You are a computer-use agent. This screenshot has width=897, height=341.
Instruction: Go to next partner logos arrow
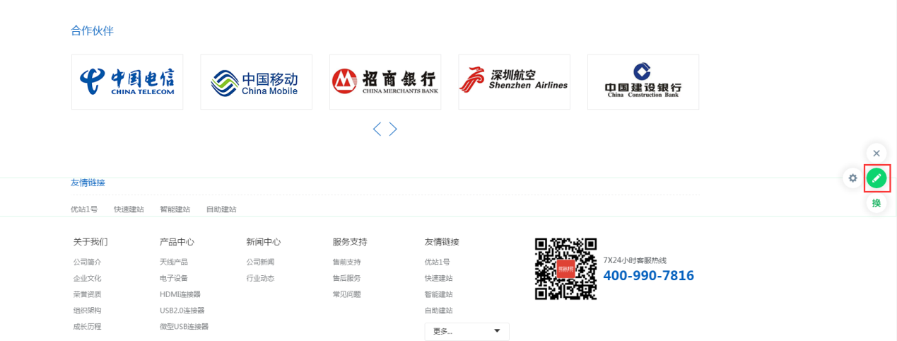(393, 129)
